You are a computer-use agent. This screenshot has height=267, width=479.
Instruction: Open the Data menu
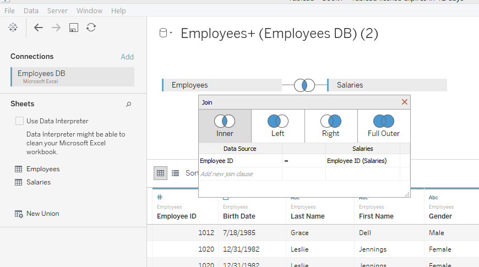pos(31,10)
